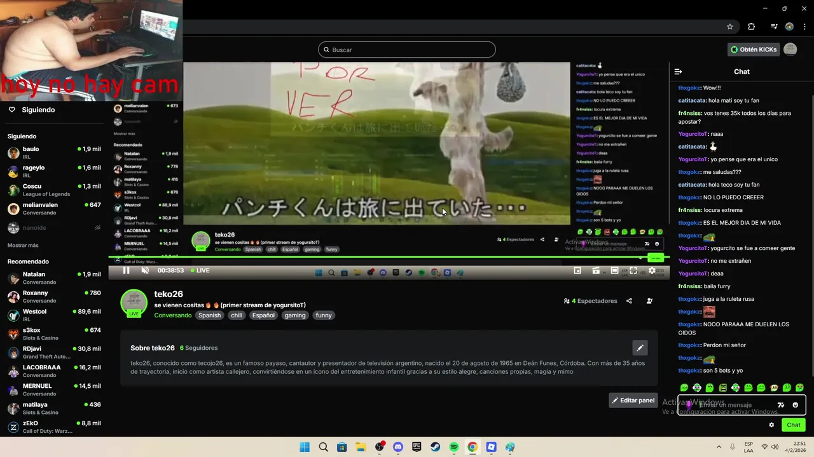Click the Obtén KICKs button
This screenshot has width=814, height=457.
(x=754, y=50)
